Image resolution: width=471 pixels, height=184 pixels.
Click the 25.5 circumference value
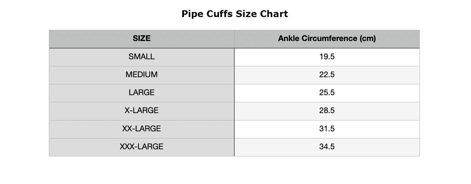(x=327, y=93)
